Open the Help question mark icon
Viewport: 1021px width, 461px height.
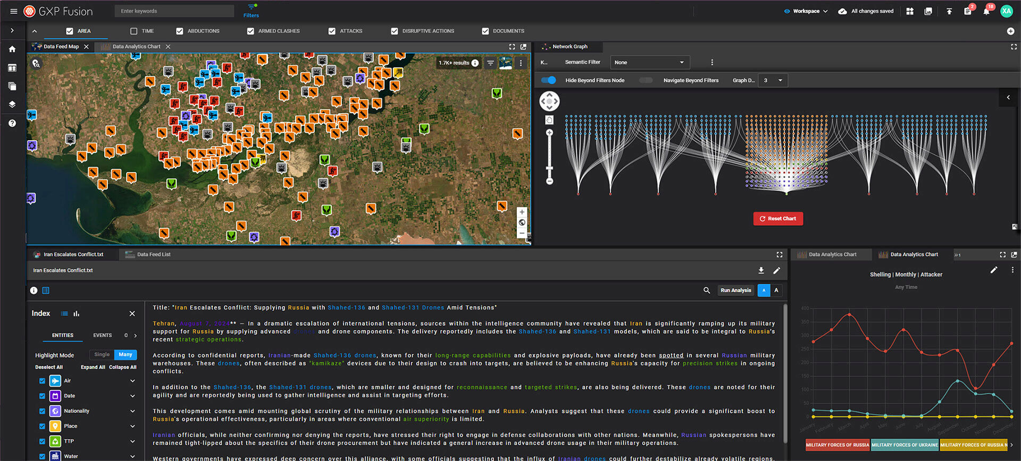point(12,123)
